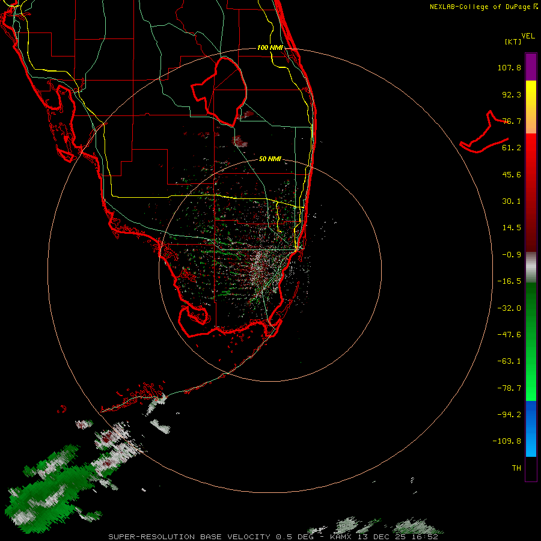The height and width of the screenshot is (541, 541).
Task: Click the 92.3 value on the velocity scale
Action: click(x=512, y=94)
